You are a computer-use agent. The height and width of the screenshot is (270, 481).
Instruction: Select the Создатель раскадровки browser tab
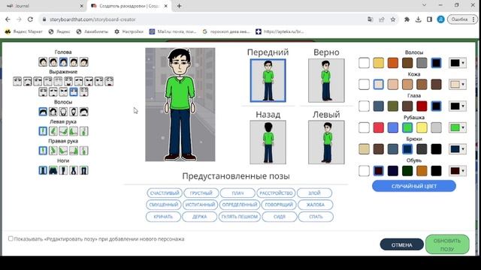(x=129, y=6)
